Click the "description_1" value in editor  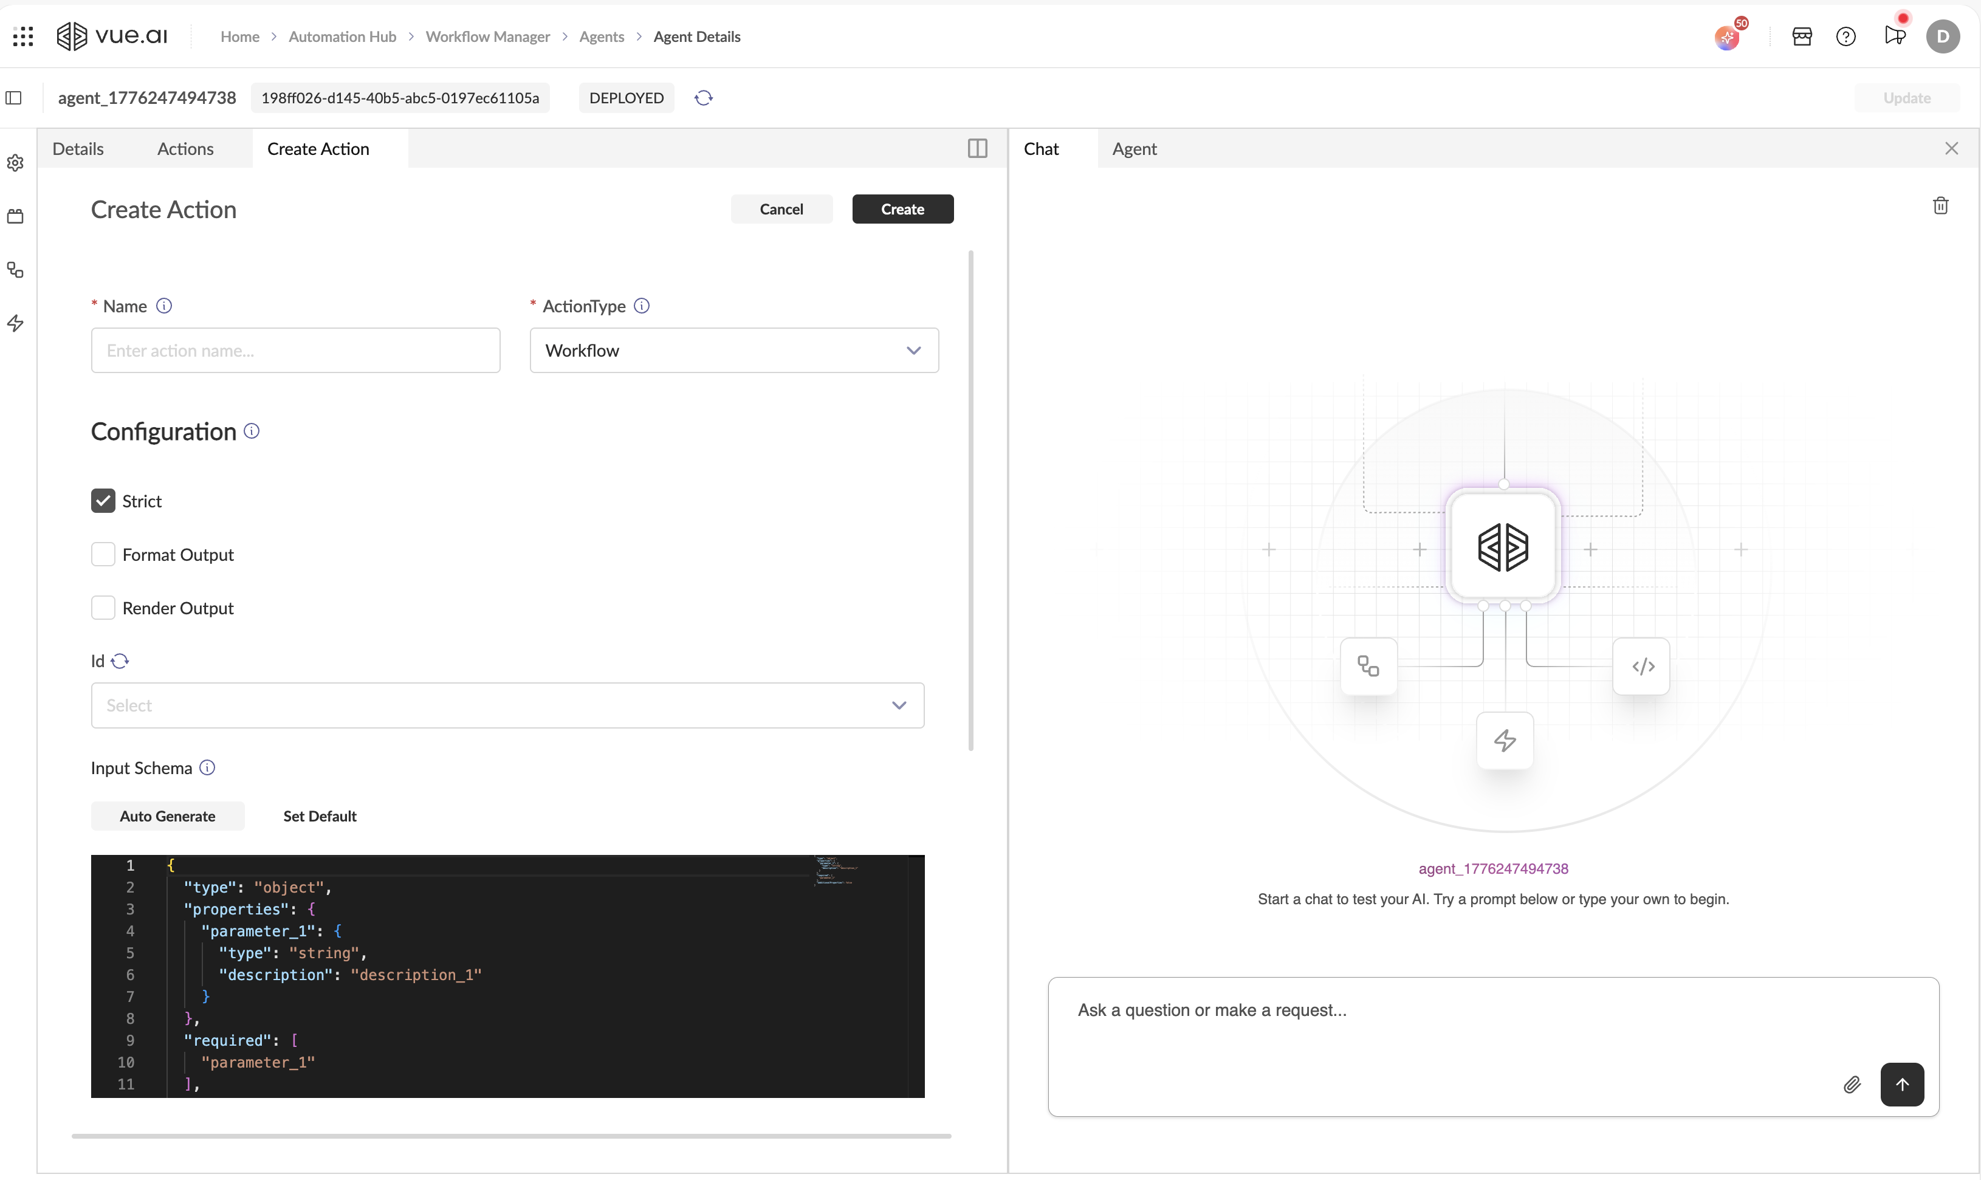[x=416, y=974]
